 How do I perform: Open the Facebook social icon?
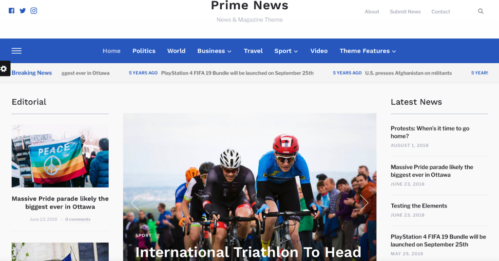coord(12,11)
